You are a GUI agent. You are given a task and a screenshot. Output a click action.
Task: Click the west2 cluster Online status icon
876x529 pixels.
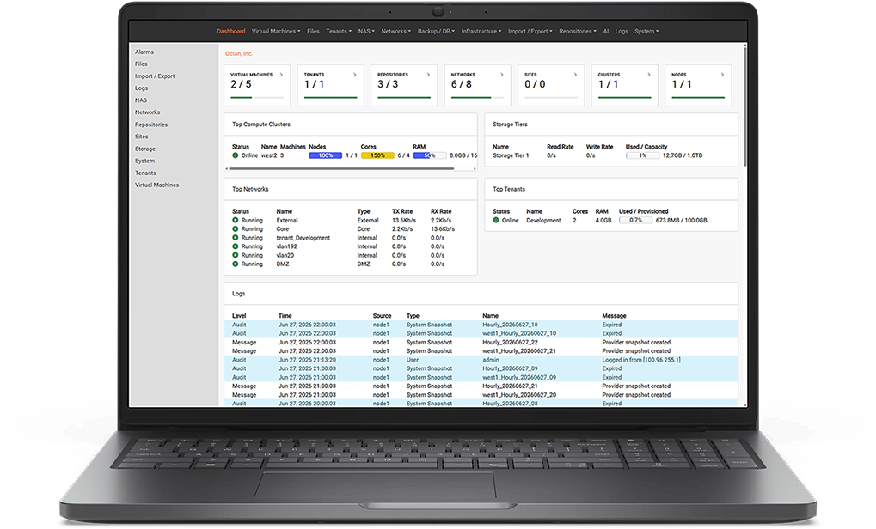(x=236, y=155)
